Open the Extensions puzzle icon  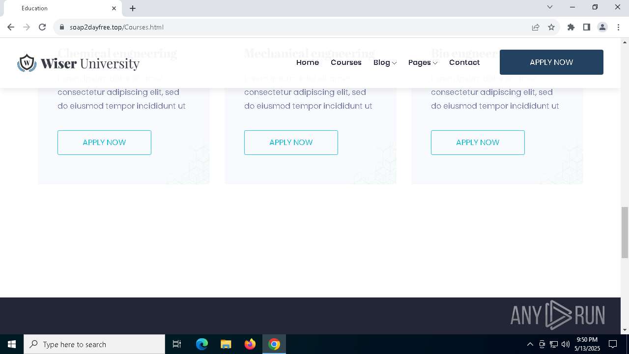571,27
